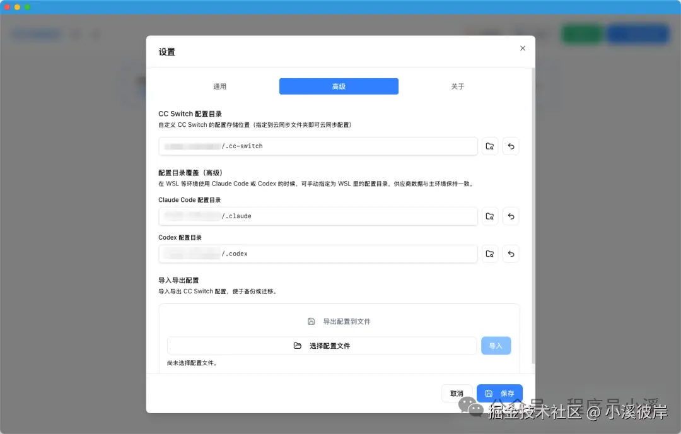The height and width of the screenshot is (434, 681).
Task: Open folder picker for Codex 配置目录
Action: pyautogui.click(x=490, y=254)
